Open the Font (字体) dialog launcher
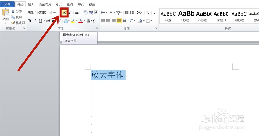Image resolution: width=259 pixels, height=136 pixels. [97, 28]
